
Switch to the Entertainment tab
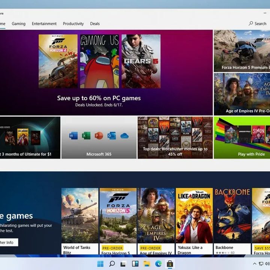coord(44,24)
